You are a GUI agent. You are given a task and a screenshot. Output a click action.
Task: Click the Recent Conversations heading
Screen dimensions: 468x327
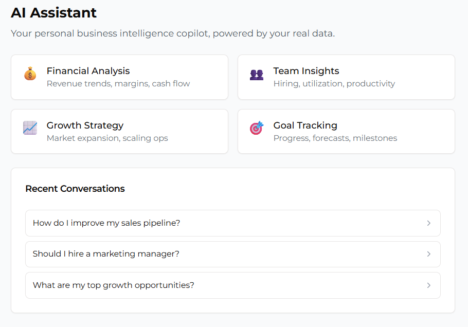[x=75, y=189]
